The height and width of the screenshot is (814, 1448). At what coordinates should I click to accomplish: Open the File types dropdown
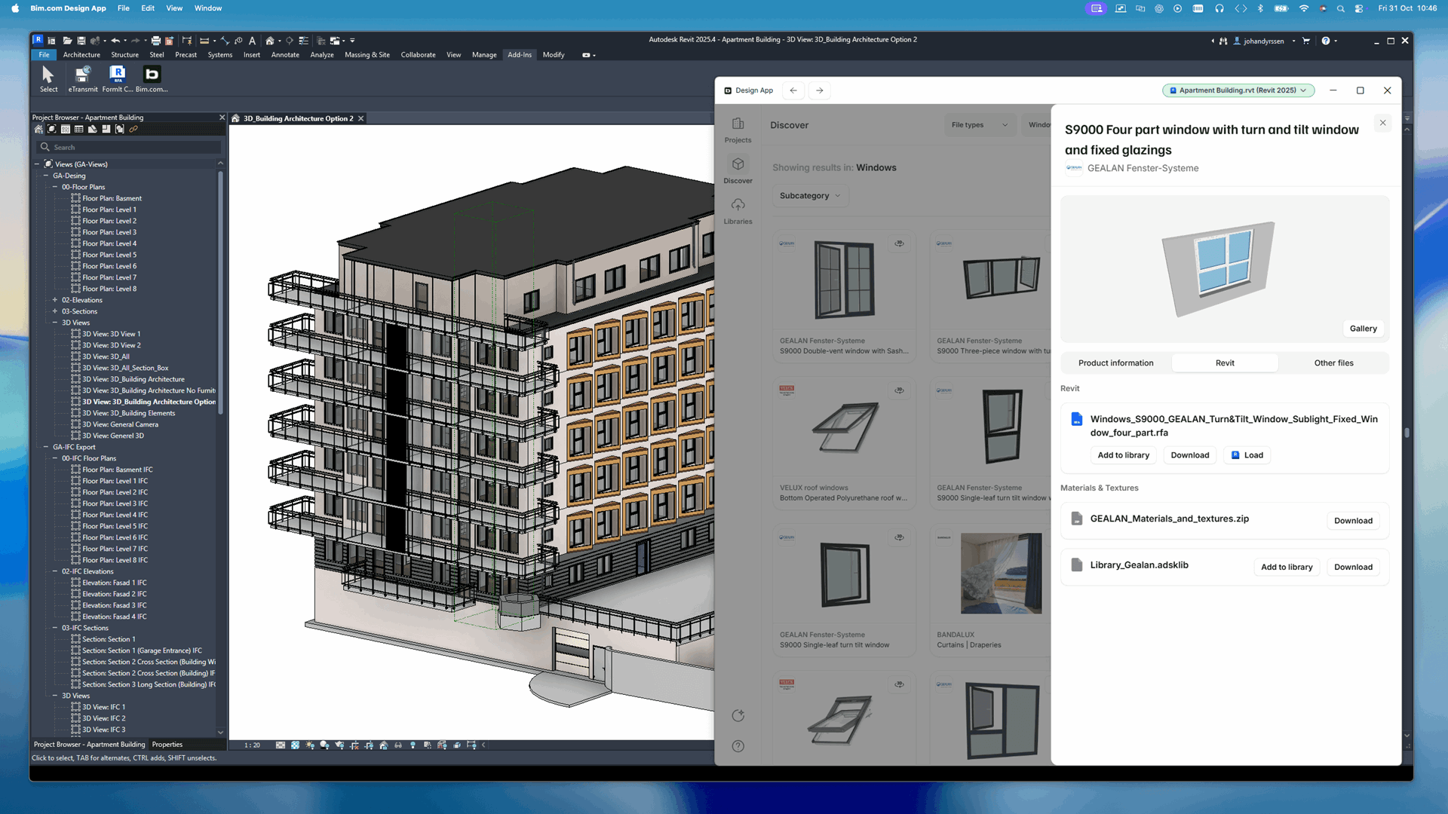pos(979,124)
